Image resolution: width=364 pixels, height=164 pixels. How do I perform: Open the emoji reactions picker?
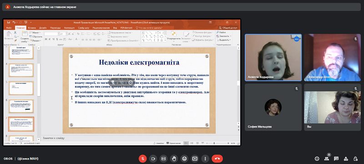(184, 159)
